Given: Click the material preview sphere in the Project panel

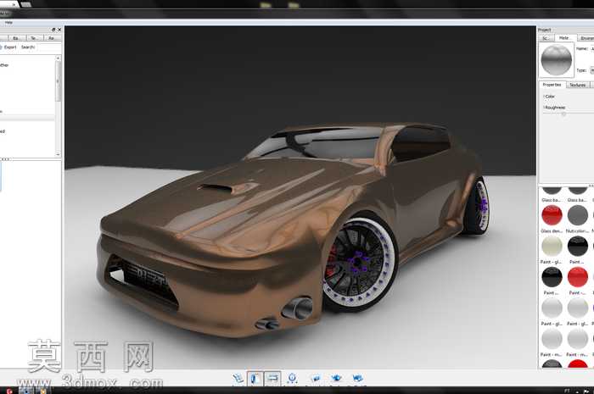Looking at the screenshot, I should (x=556, y=60).
